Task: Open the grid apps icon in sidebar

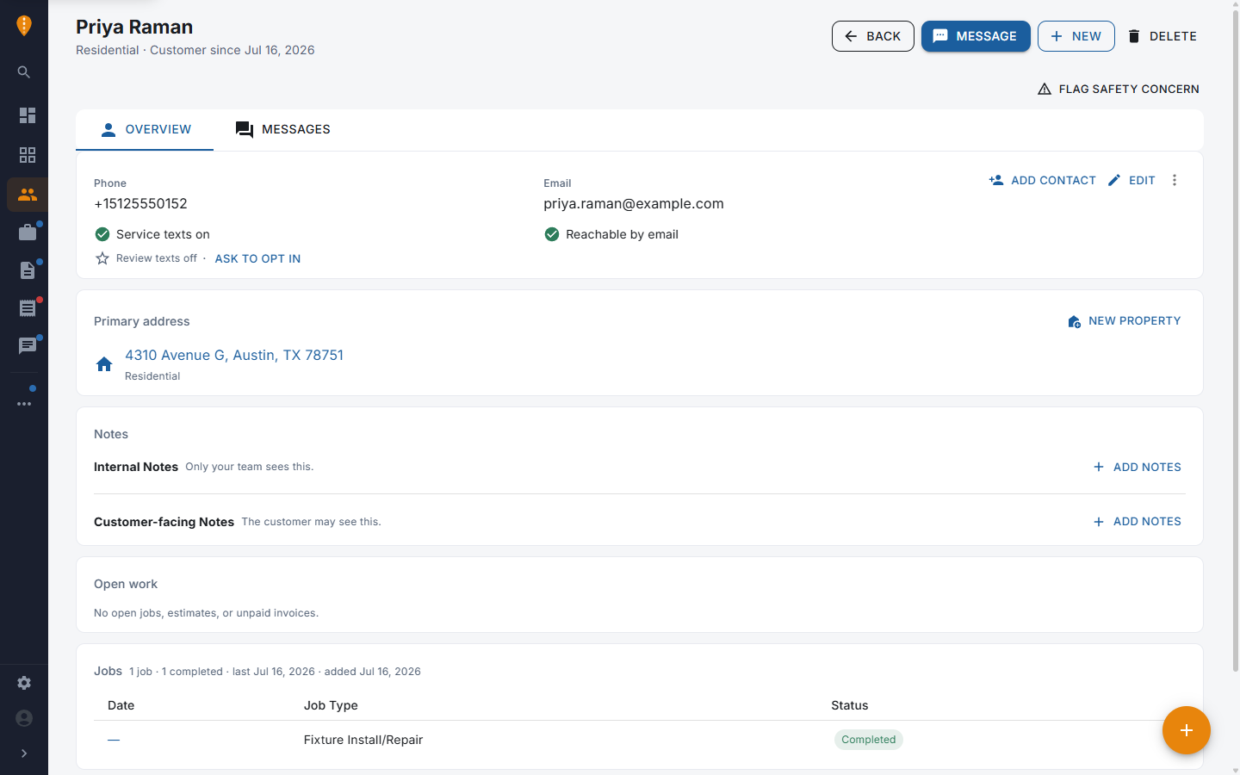Action: pyautogui.click(x=28, y=155)
